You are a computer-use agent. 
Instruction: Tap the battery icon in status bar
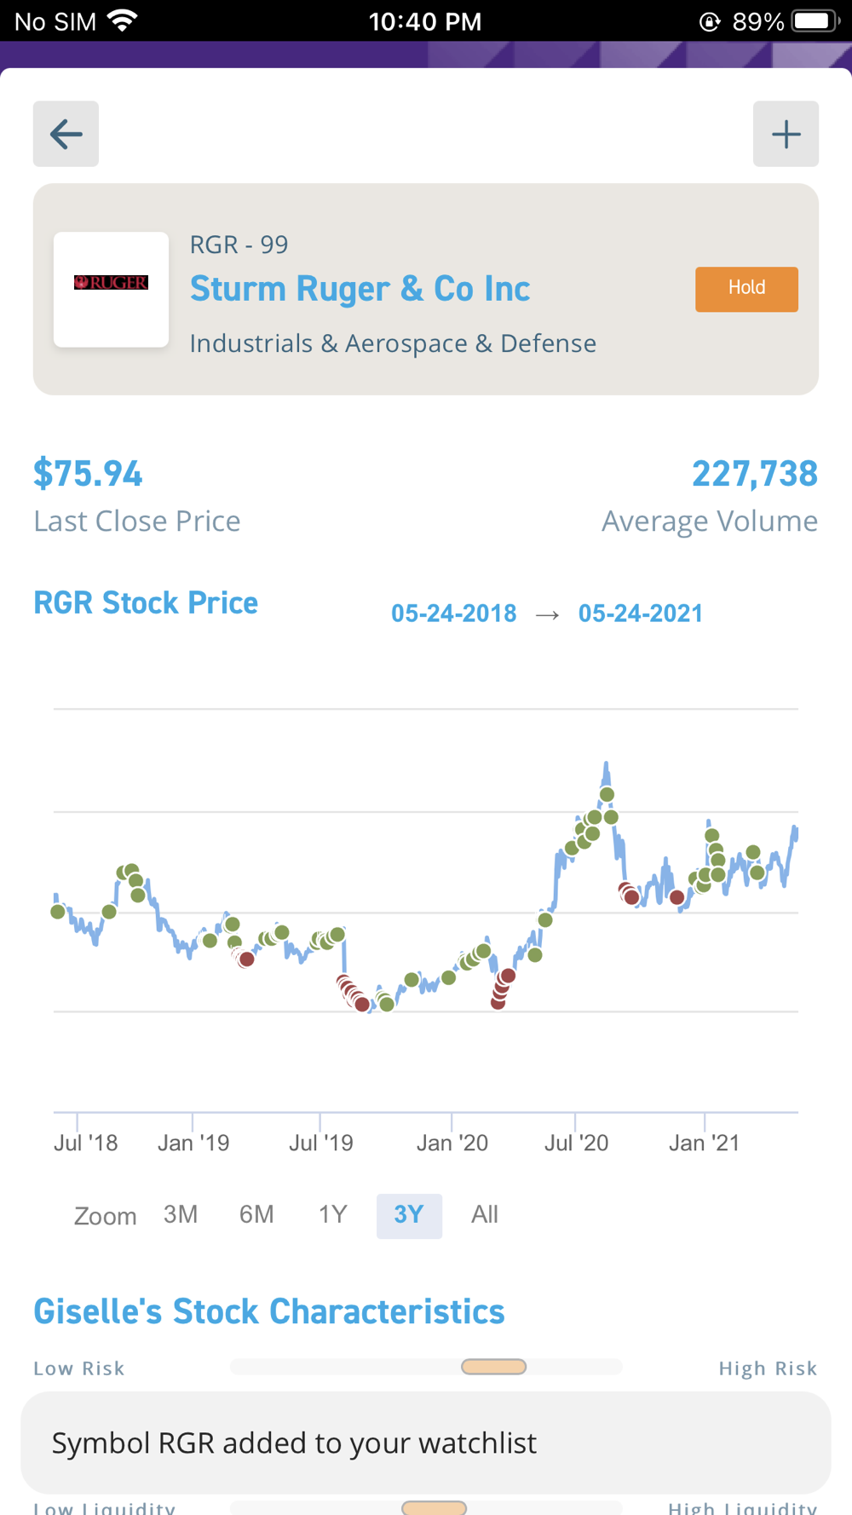pyautogui.click(x=815, y=20)
